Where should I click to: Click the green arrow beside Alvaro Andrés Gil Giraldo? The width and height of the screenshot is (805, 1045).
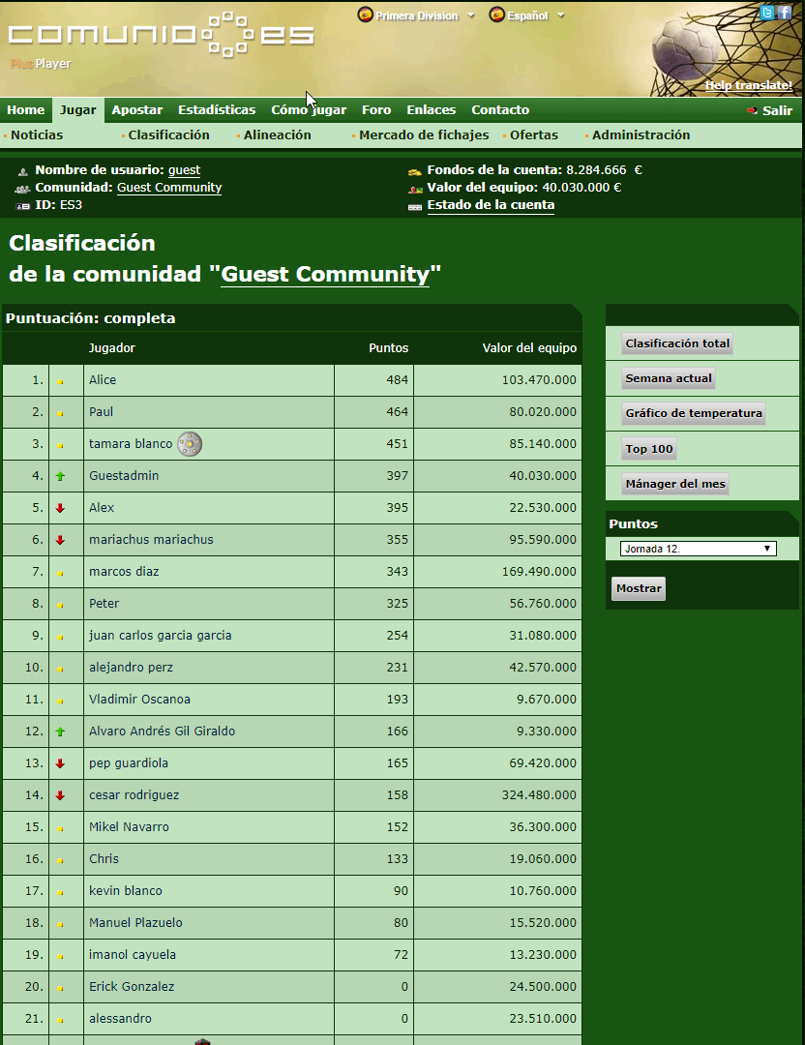pos(60,731)
